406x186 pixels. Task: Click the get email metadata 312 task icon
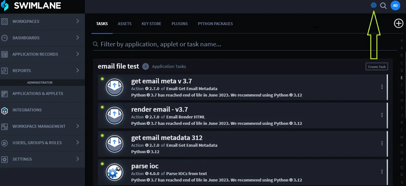point(115,144)
